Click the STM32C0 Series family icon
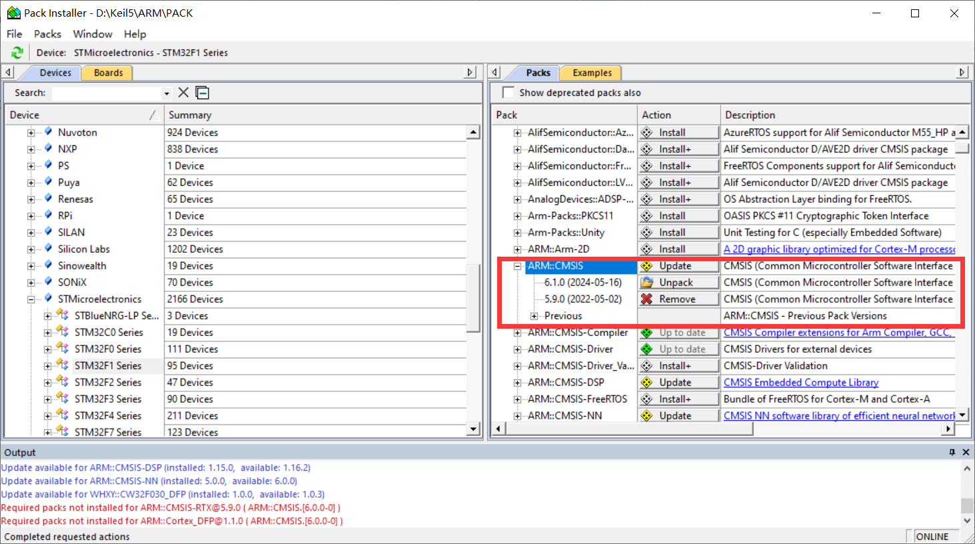The width and height of the screenshot is (975, 544). coord(63,331)
